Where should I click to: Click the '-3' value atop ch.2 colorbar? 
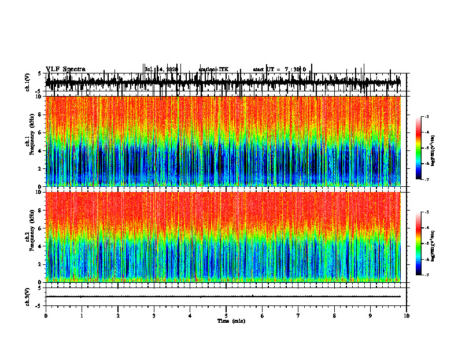[427, 212]
